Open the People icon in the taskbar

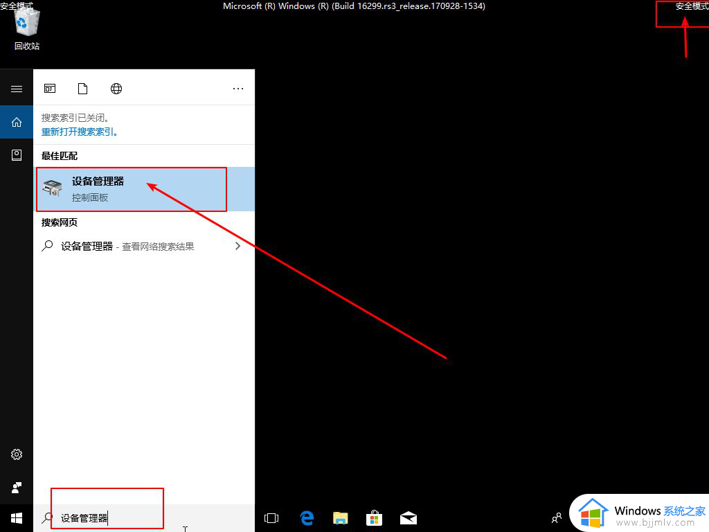pyautogui.click(x=557, y=518)
